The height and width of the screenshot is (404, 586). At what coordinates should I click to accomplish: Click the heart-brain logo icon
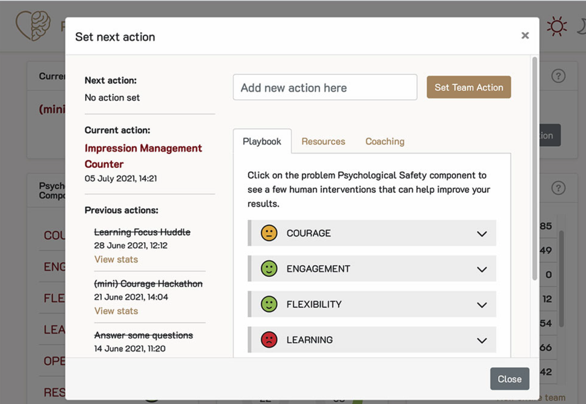click(33, 25)
